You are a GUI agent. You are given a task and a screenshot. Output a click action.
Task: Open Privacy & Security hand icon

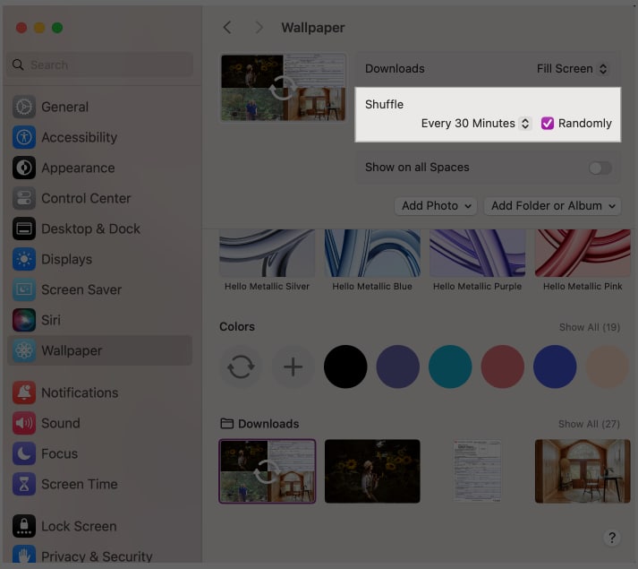pos(24,556)
